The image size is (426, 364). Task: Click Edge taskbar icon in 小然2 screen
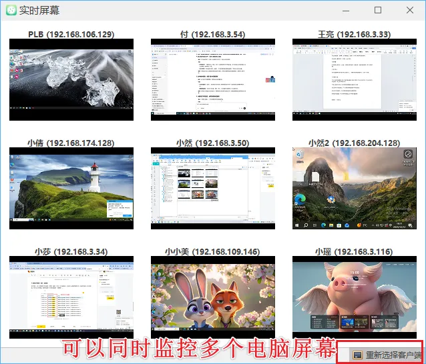[323, 225]
